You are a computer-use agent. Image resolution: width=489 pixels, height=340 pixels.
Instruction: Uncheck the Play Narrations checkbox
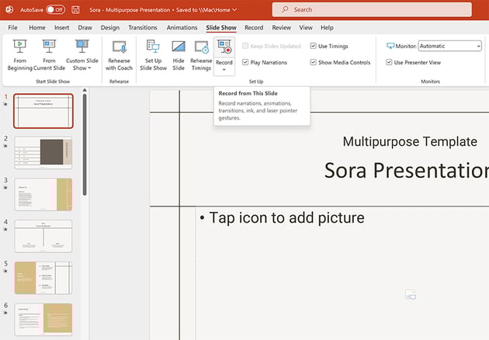(x=245, y=62)
